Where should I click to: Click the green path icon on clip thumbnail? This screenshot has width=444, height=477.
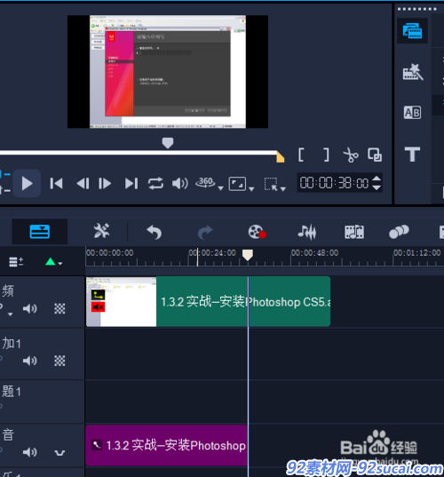click(x=98, y=295)
